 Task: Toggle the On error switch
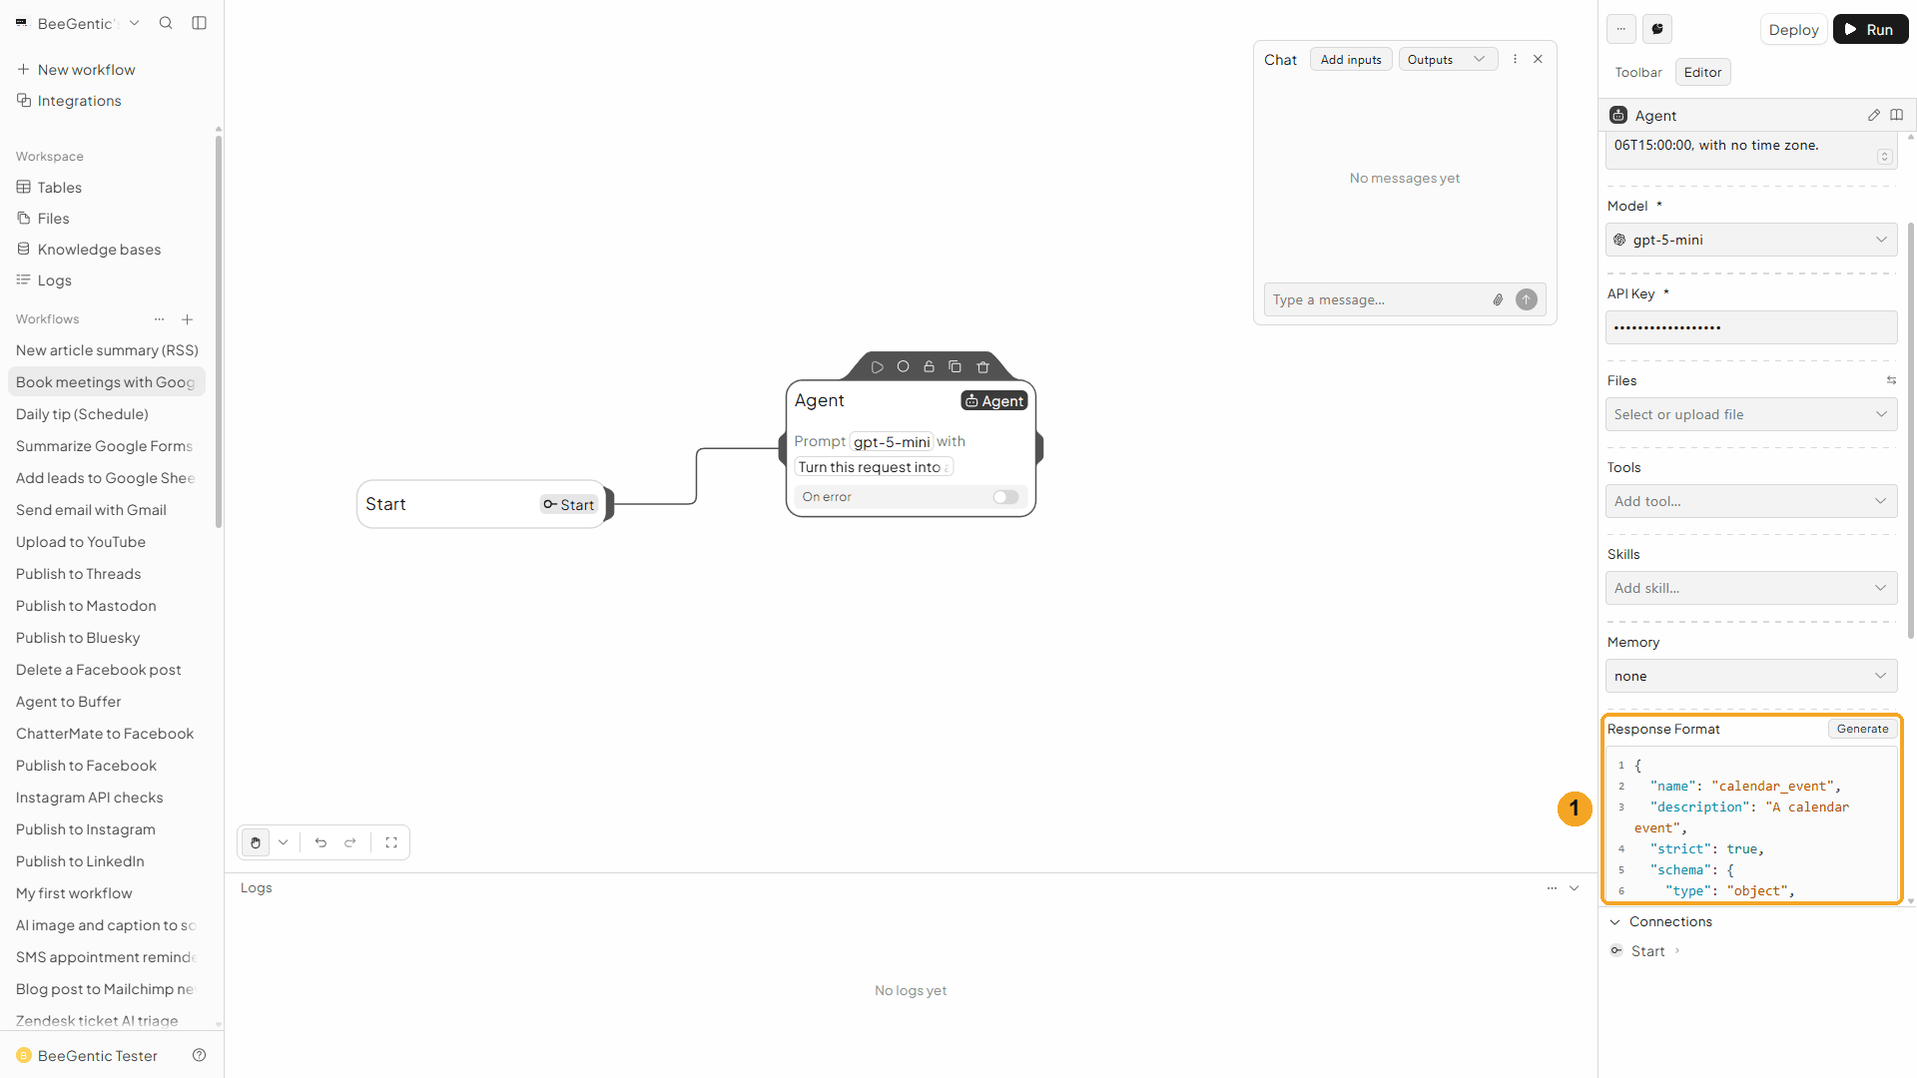(x=1005, y=497)
